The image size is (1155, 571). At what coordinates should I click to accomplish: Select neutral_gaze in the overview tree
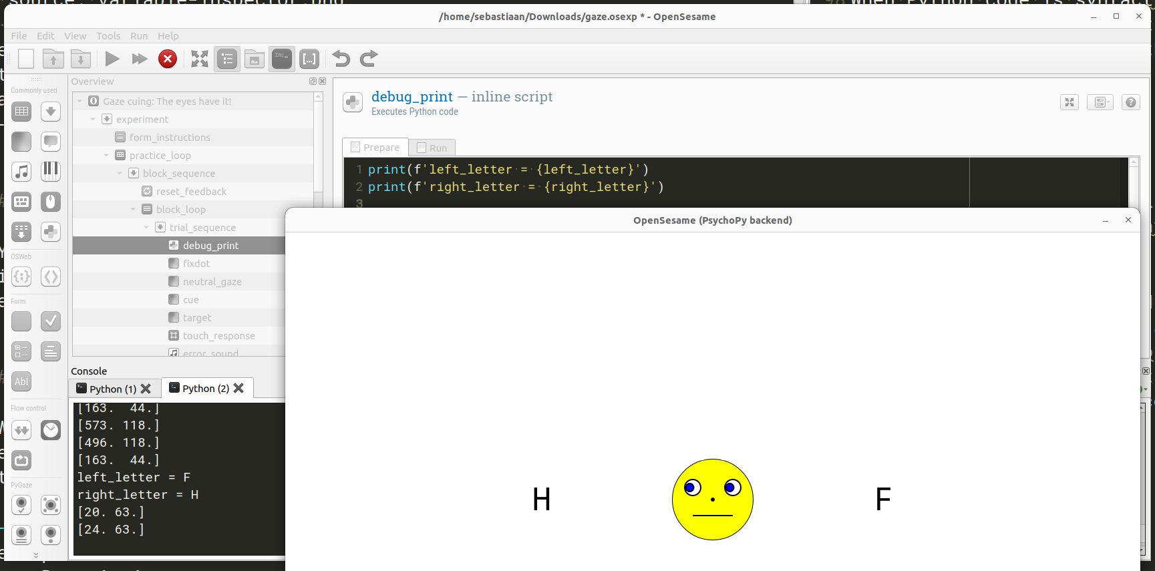pos(212,282)
